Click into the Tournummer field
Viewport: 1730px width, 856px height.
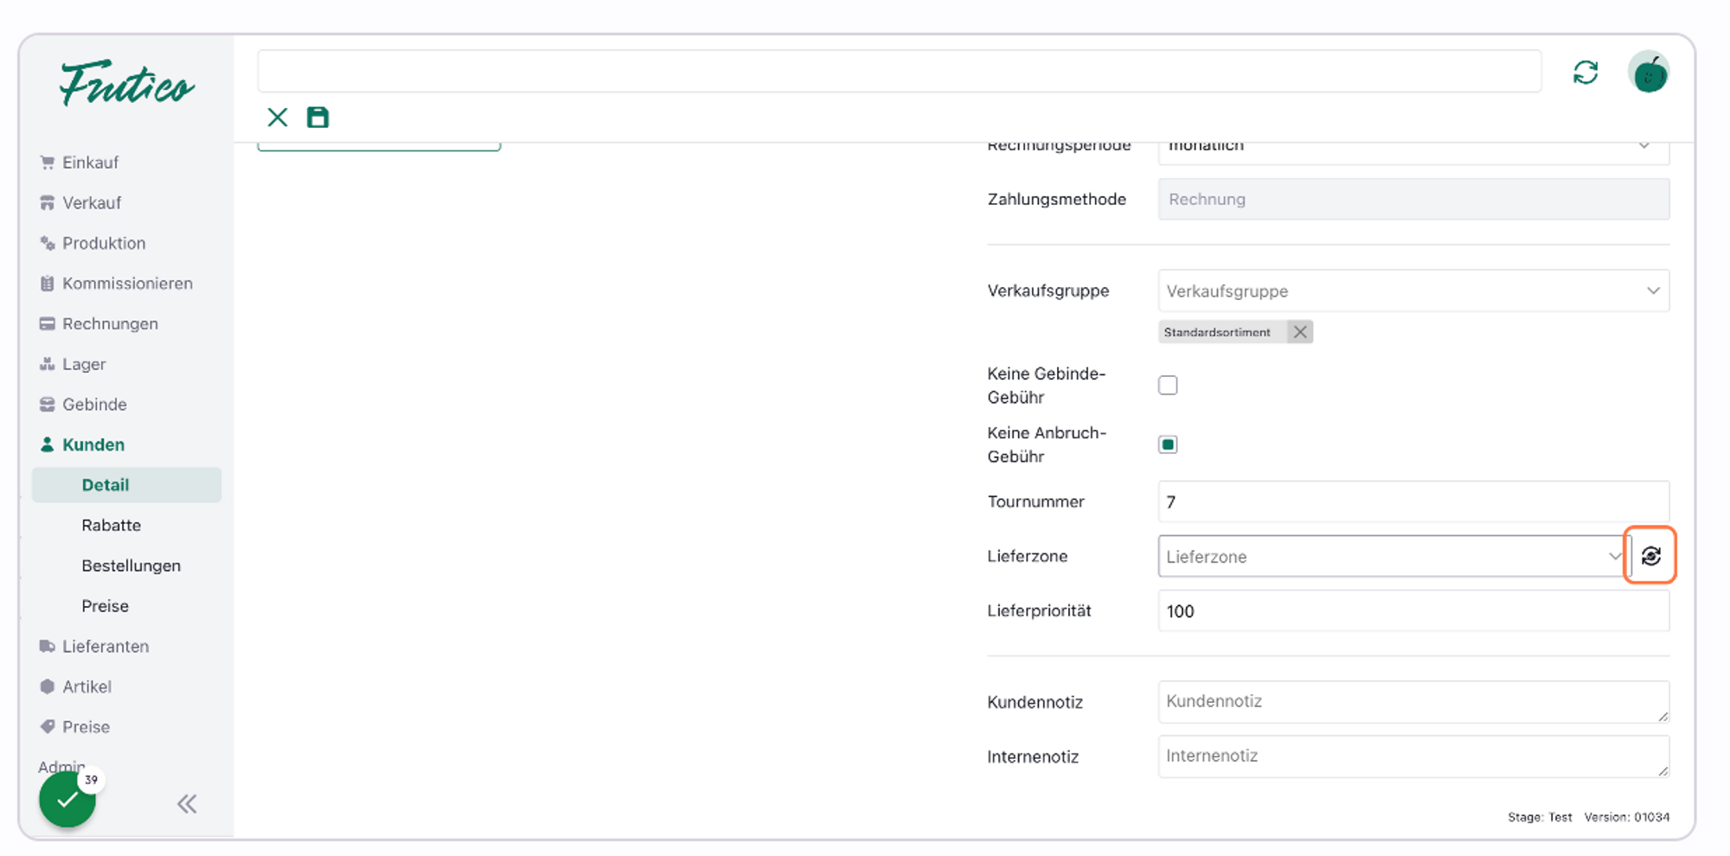point(1413,502)
